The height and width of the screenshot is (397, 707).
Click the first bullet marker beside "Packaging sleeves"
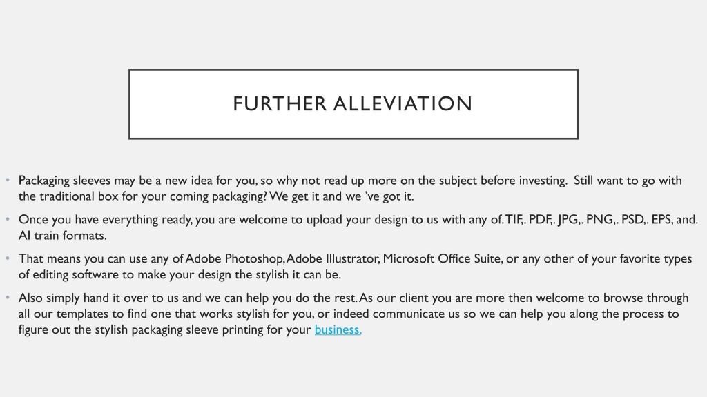8,181
